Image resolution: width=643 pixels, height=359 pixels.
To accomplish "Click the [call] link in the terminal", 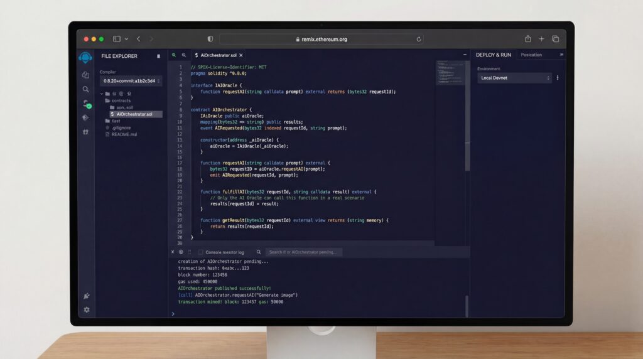I will (x=185, y=295).
